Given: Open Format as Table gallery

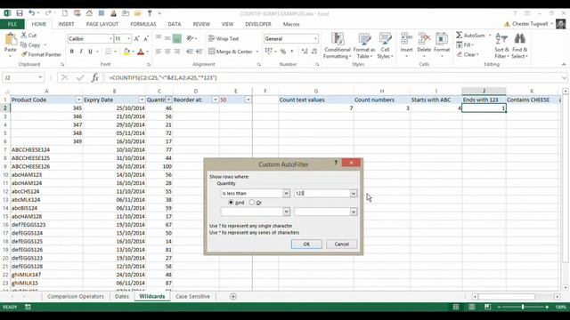Looking at the screenshot, I should point(364,45).
